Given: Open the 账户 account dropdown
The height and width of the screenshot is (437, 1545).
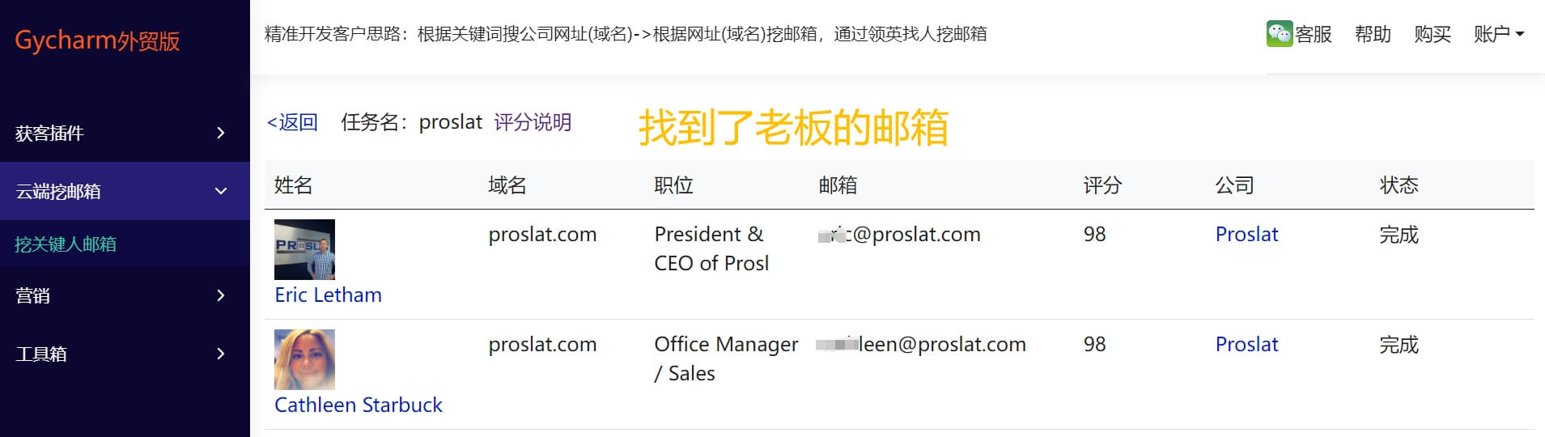Looking at the screenshot, I should click(x=1498, y=34).
